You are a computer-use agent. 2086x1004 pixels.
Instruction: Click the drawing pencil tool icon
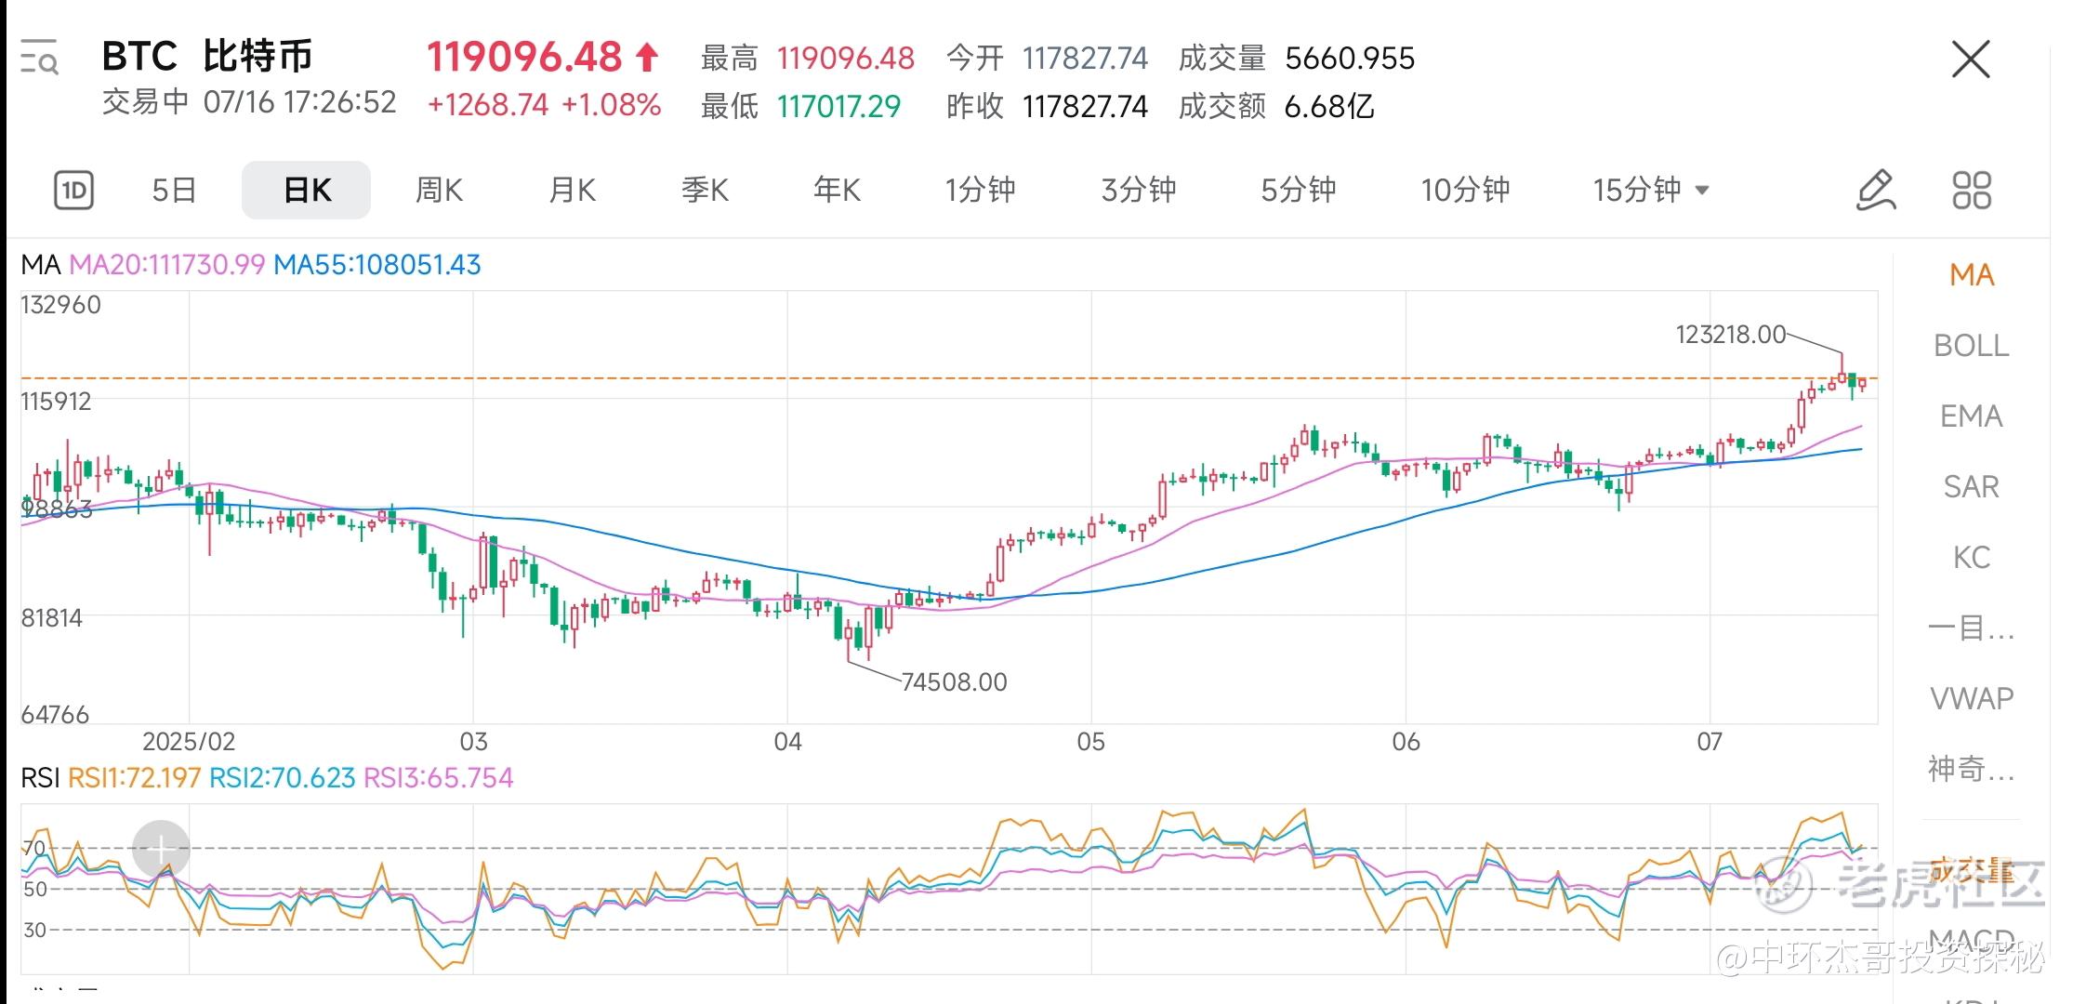click(1875, 190)
